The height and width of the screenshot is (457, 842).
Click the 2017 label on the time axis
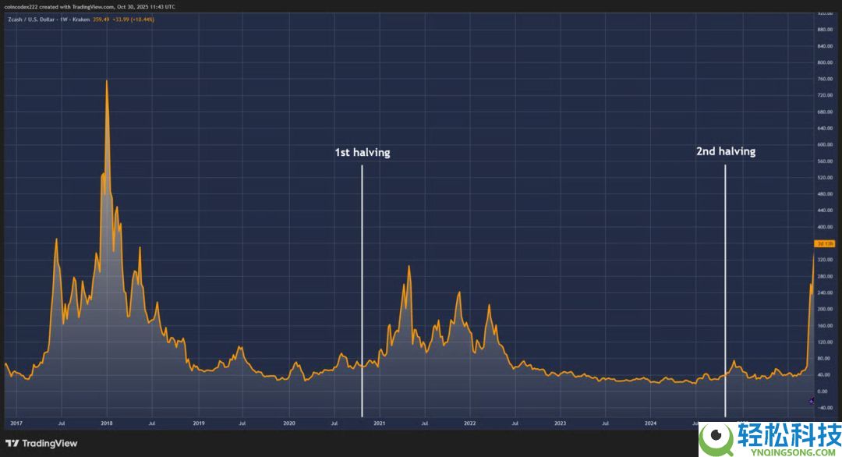click(16, 423)
